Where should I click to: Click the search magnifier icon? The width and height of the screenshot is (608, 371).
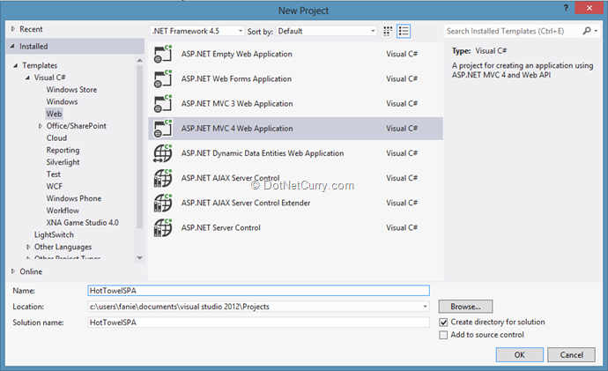pos(587,31)
